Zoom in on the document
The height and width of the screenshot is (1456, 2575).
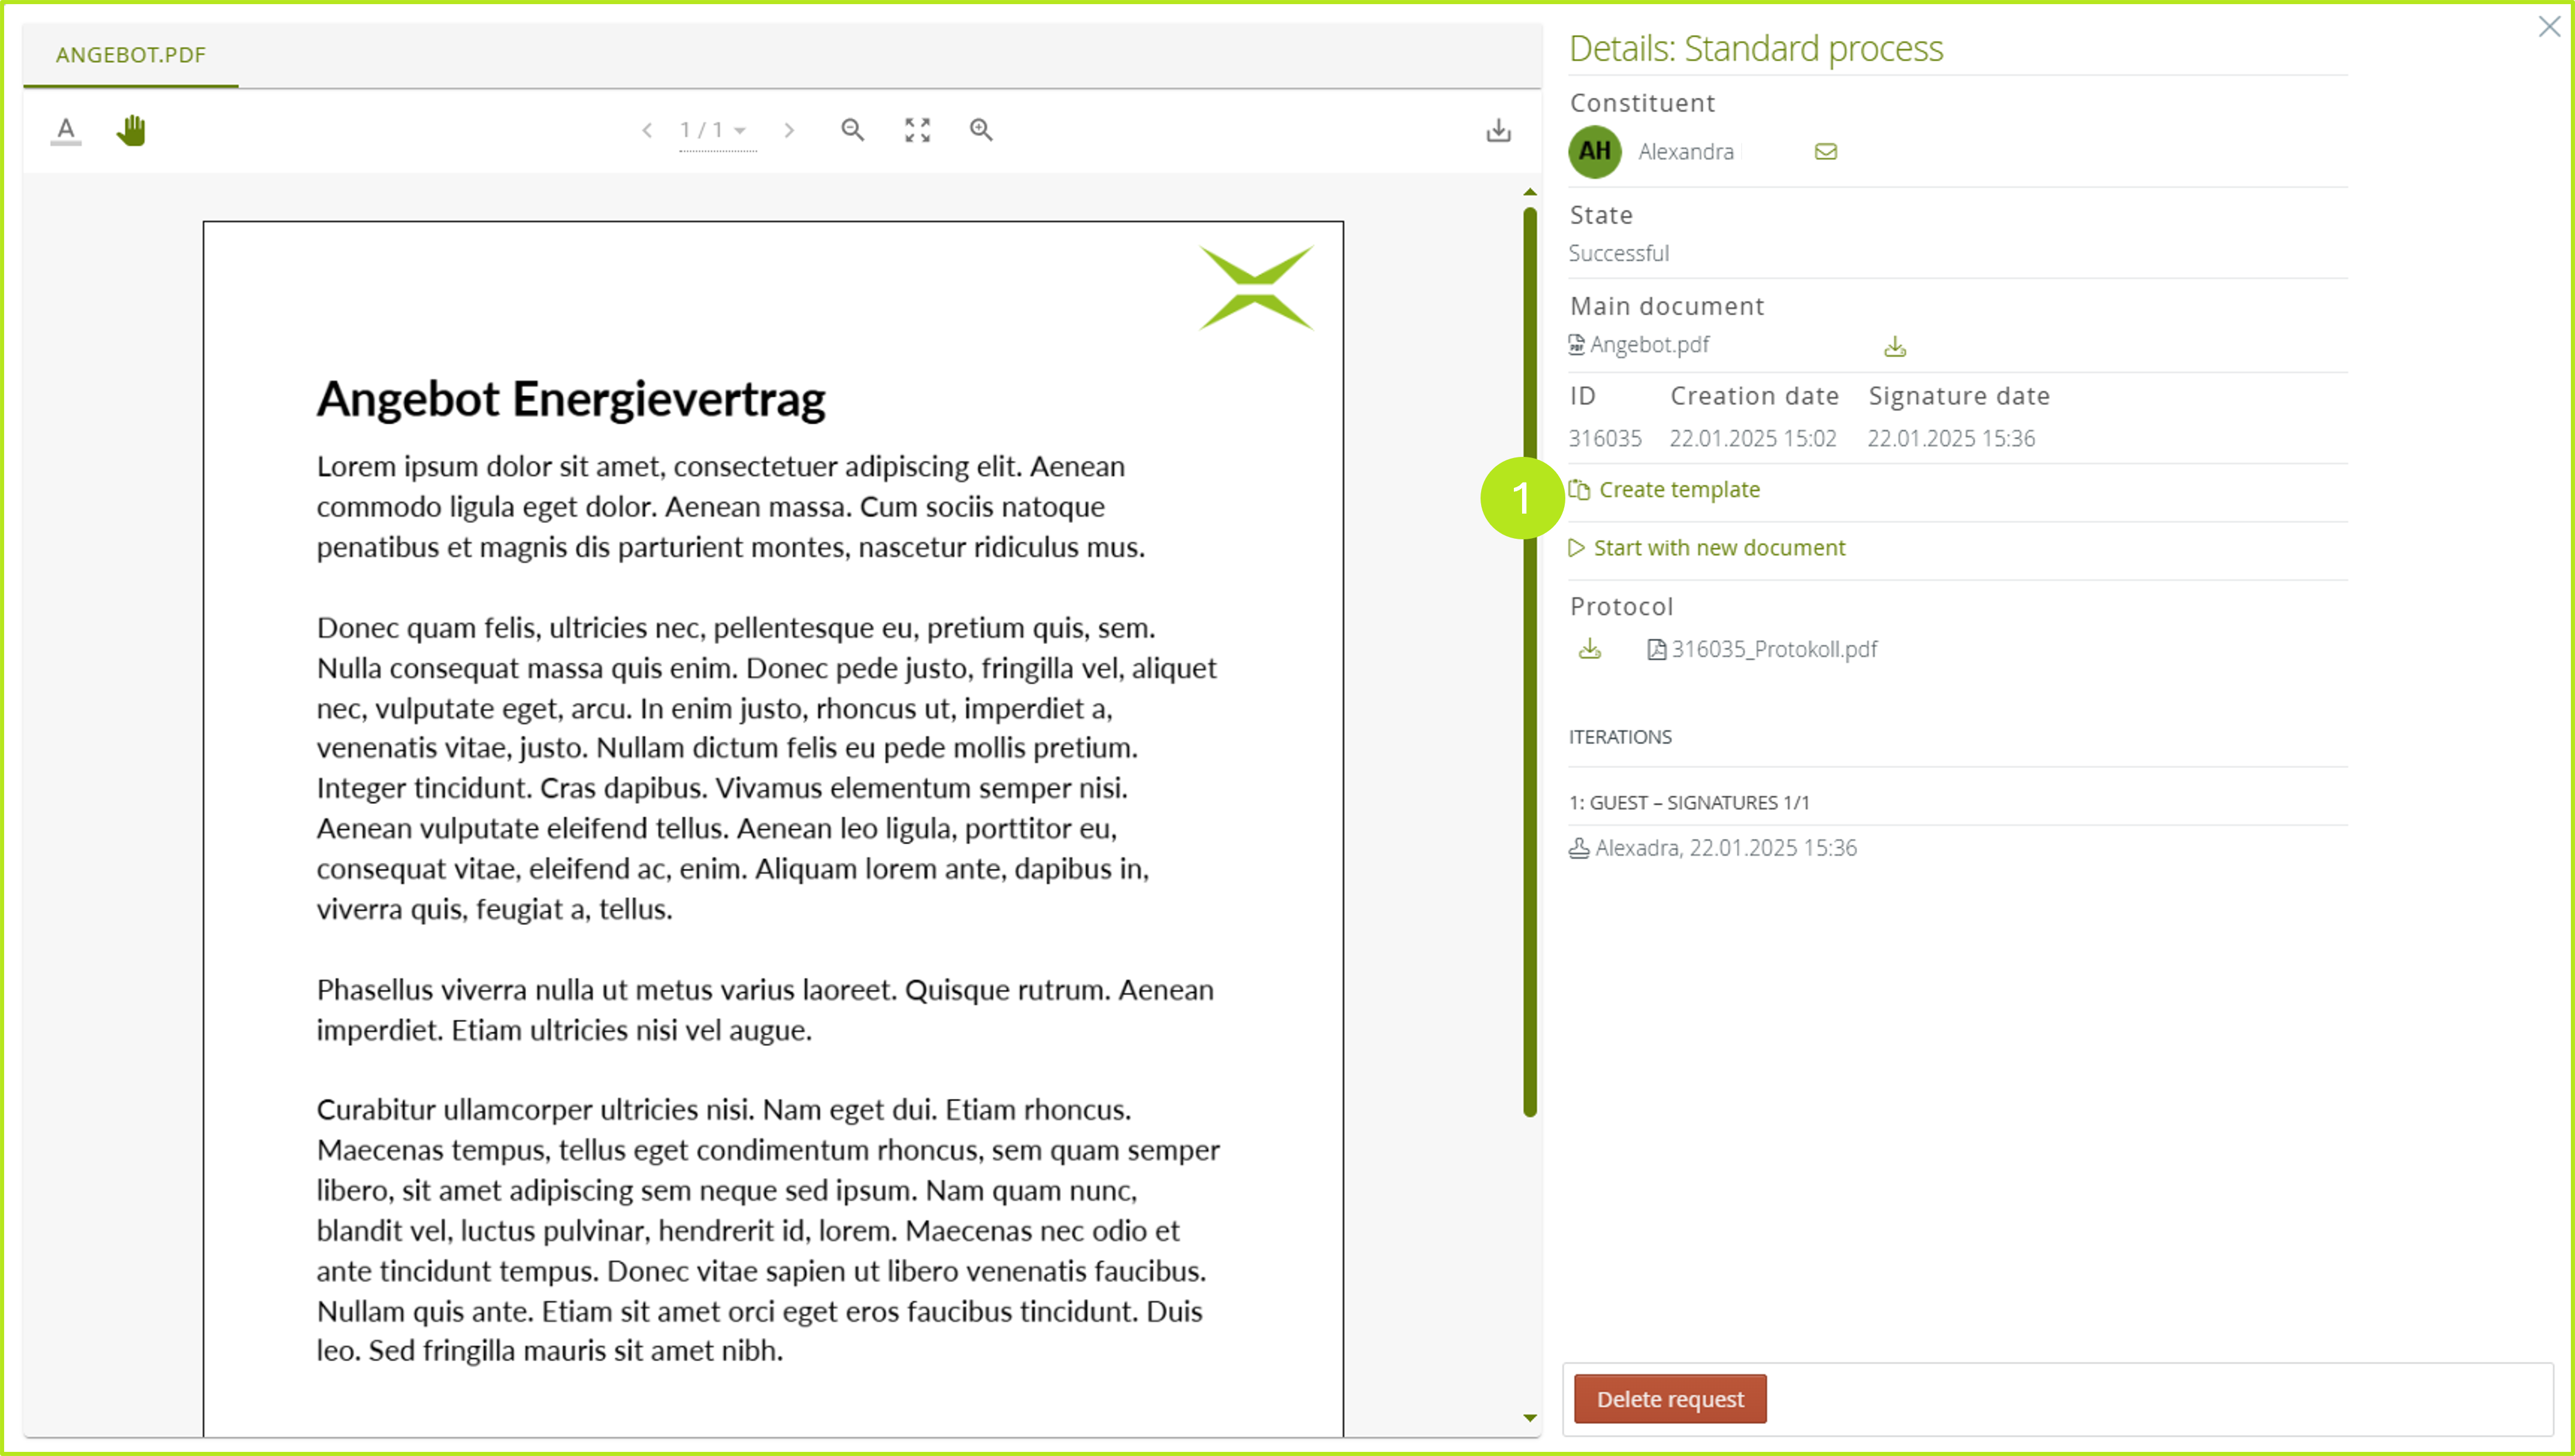point(981,130)
